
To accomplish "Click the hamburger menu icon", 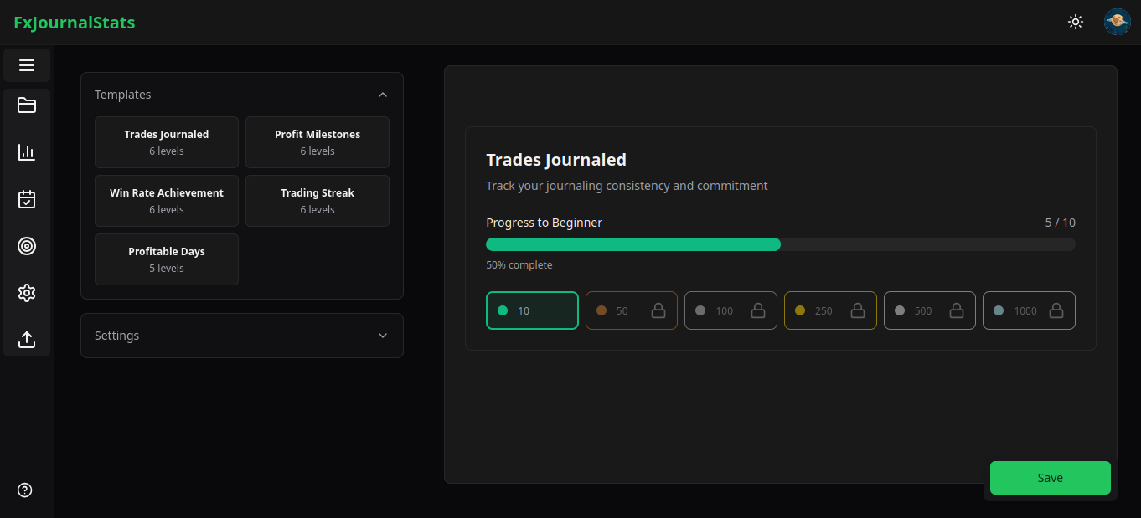I will coord(27,65).
